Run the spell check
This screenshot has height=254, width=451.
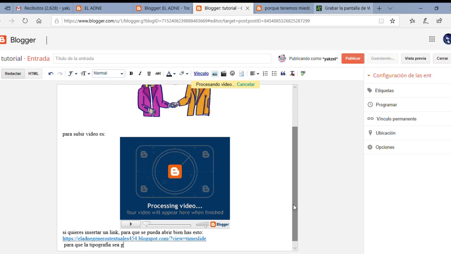click(x=303, y=73)
